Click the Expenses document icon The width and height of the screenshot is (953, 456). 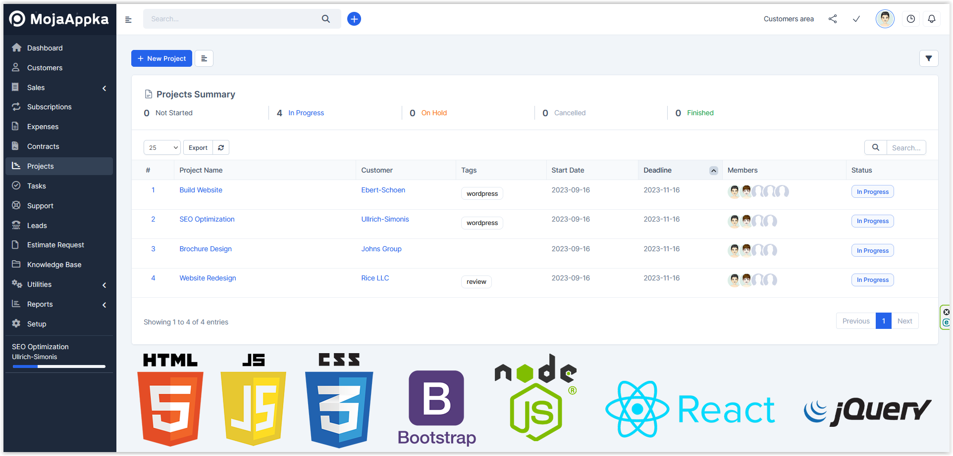(x=15, y=126)
